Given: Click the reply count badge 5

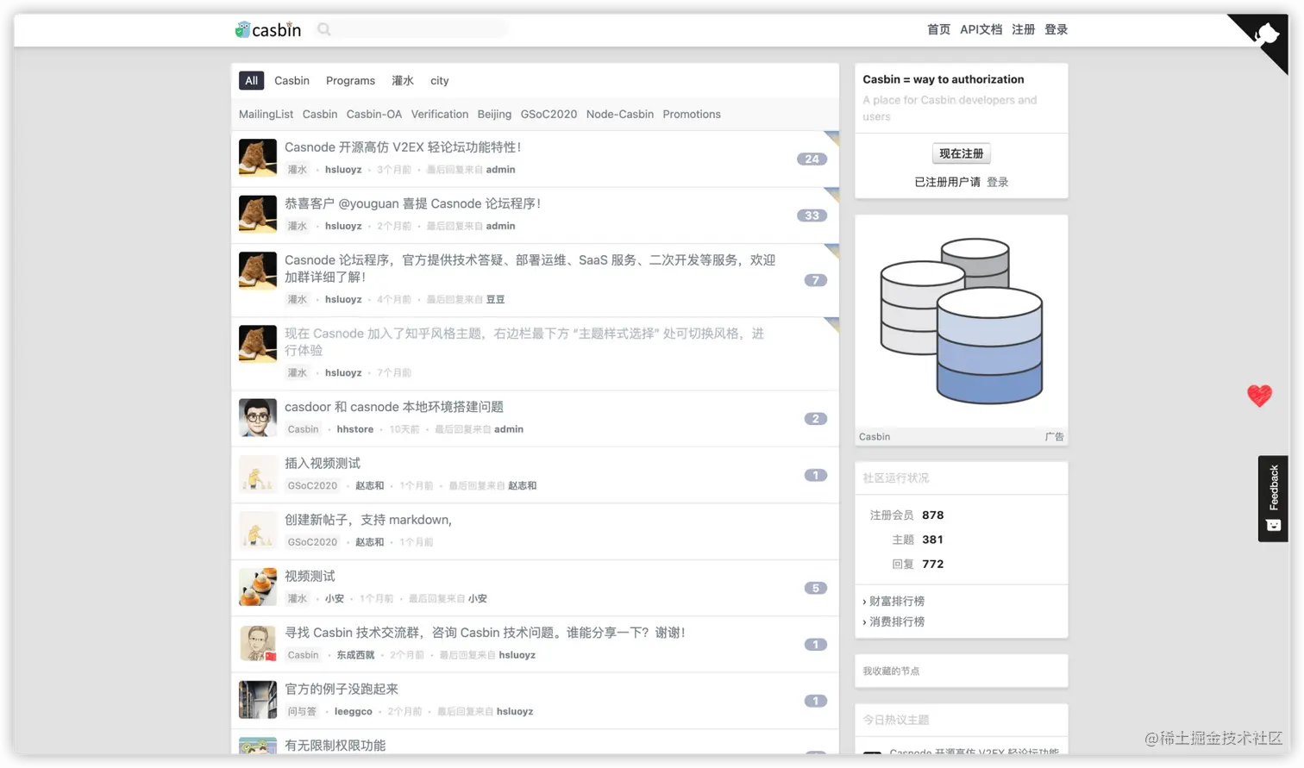Looking at the screenshot, I should (x=815, y=588).
